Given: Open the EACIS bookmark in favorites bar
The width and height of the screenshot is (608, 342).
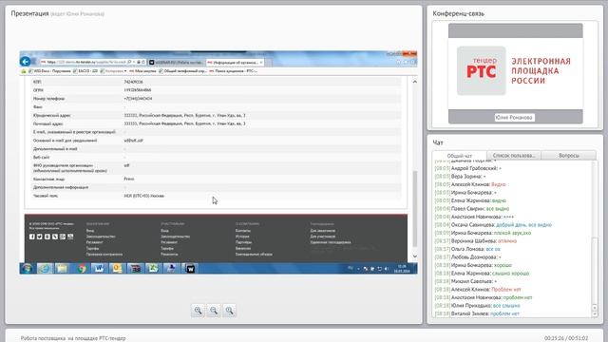Looking at the screenshot, I should click(85, 71).
